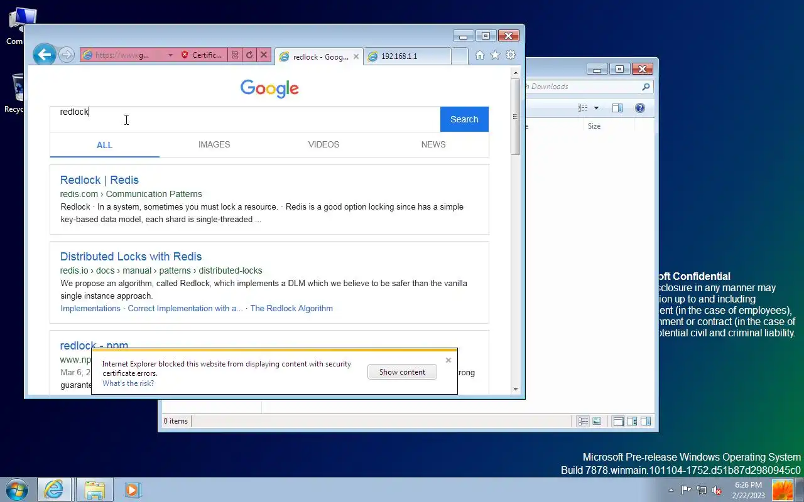Viewport: 804px width, 502px height.
Task: Click the Google logo
Action: pos(269,88)
